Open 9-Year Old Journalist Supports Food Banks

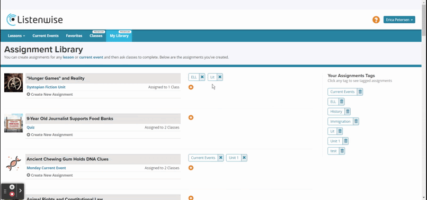coord(70,119)
